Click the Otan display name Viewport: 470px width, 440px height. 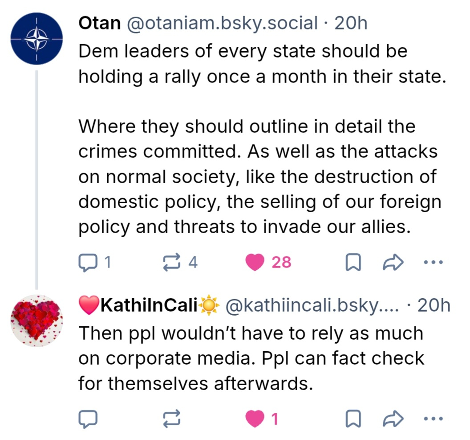point(100,23)
